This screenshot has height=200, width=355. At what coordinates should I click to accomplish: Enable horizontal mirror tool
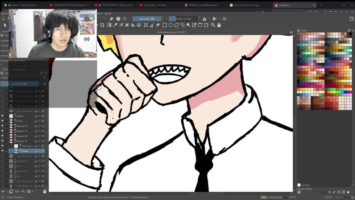click(204, 19)
